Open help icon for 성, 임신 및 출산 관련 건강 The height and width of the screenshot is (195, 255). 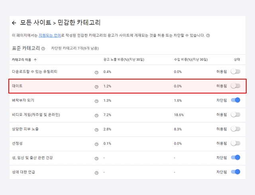[x=96, y=159]
